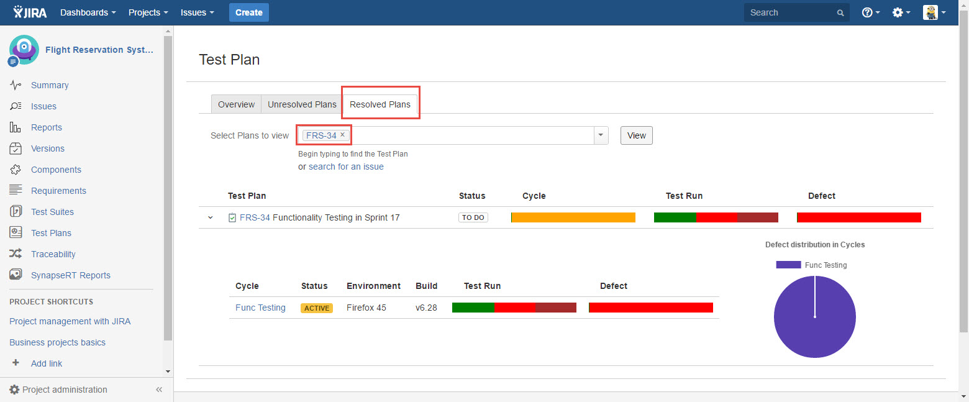Click the Versions box icon

point(16,148)
